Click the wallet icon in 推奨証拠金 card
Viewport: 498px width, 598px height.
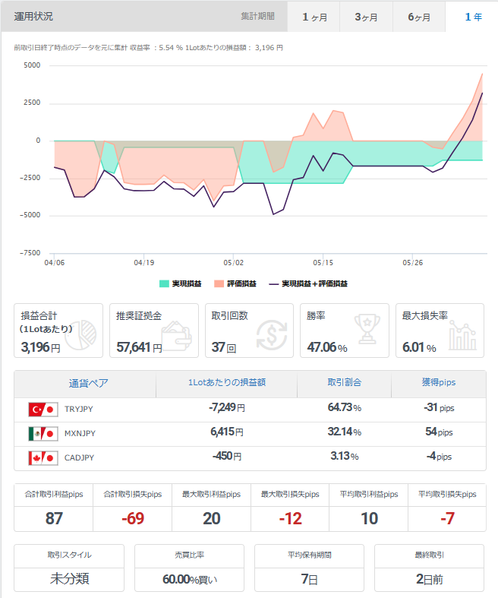coord(176,336)
